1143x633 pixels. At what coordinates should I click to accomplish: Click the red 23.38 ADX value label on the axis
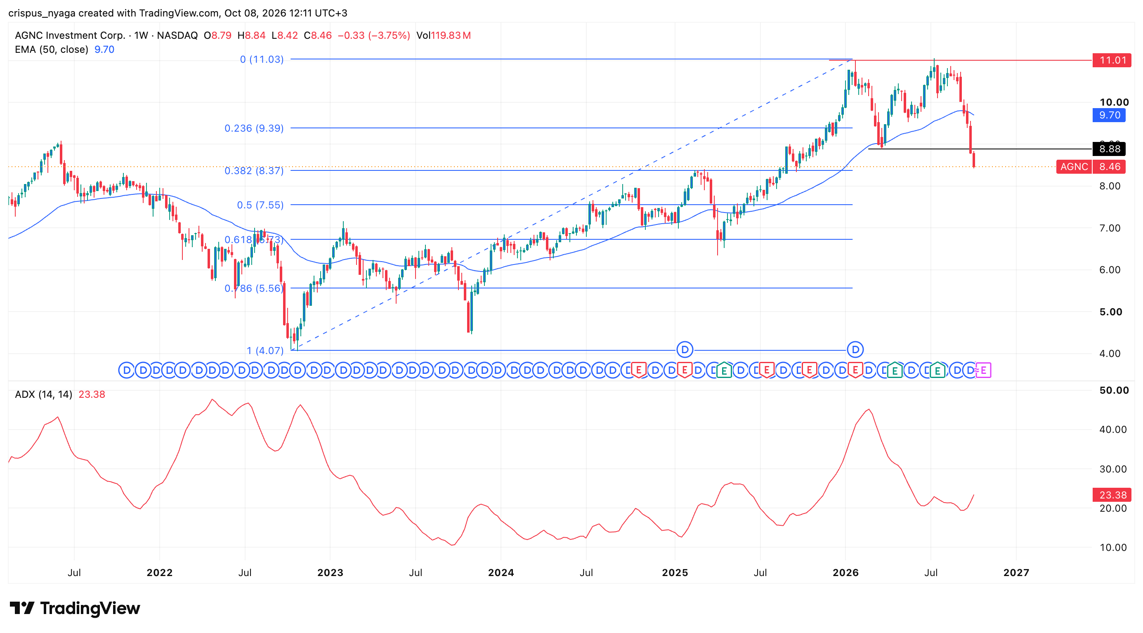pos(1112,495)
